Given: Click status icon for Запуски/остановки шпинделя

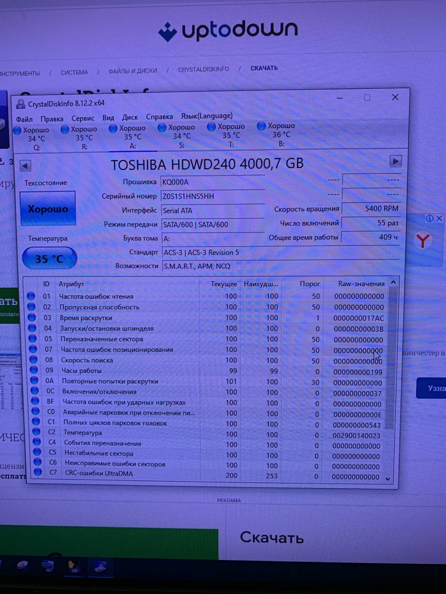Looking at the screenshot, I should click(x=33, y=328).
